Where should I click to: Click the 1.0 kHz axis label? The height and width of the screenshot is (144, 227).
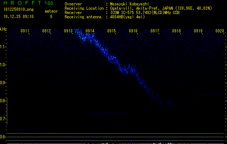3,65
